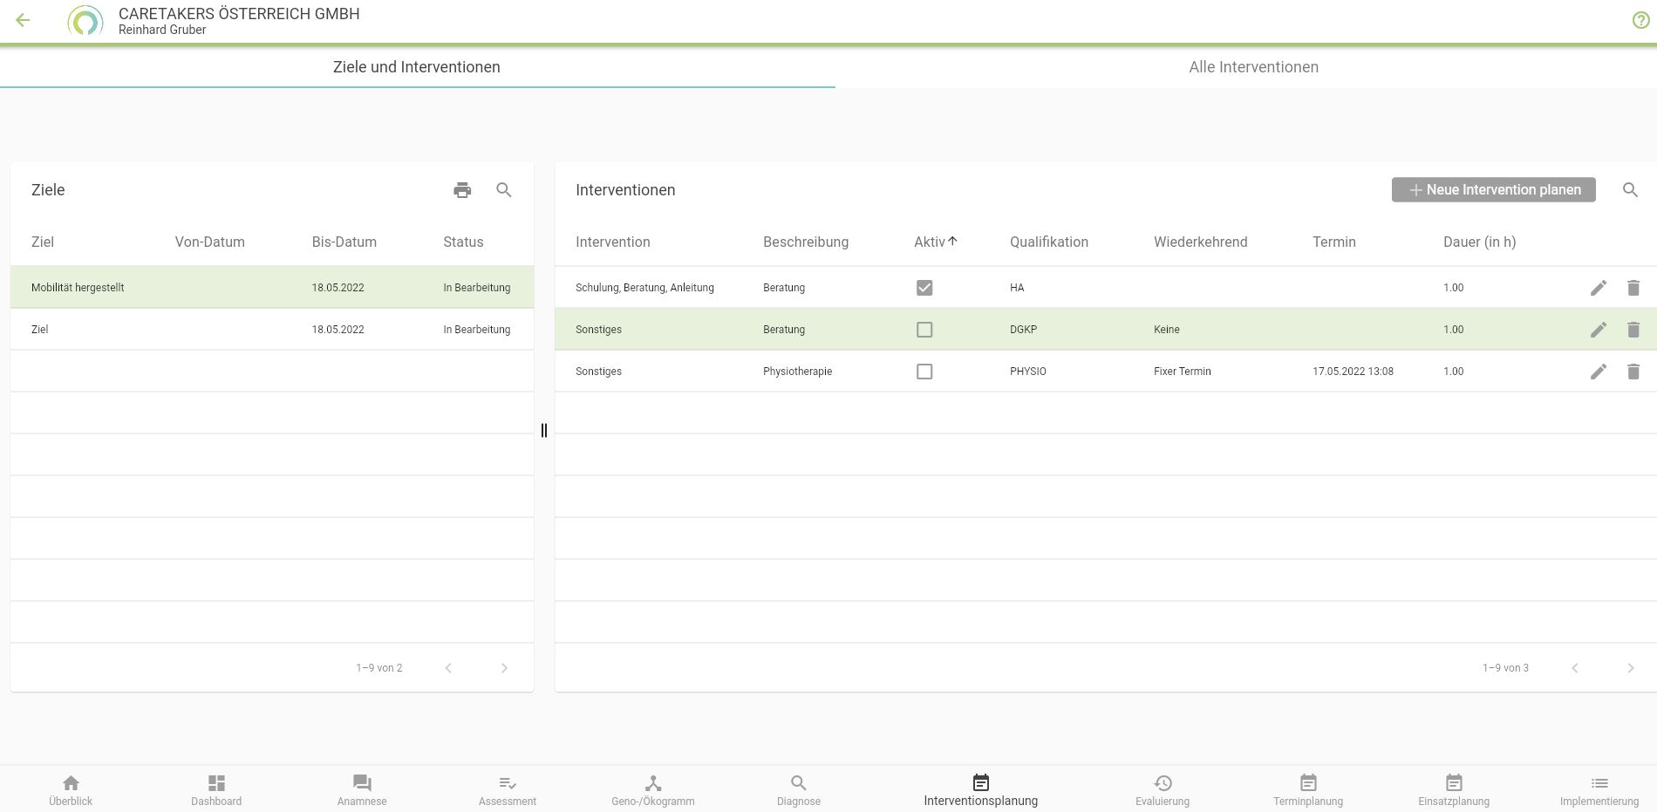
Task: Select the Mobilität hergestellt goal row
Action: pyautogui.click(x=78, y=288)
